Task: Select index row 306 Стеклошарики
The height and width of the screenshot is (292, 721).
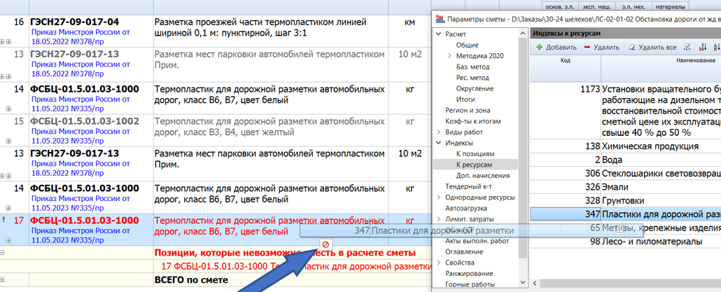Action: tap(626, 174)
